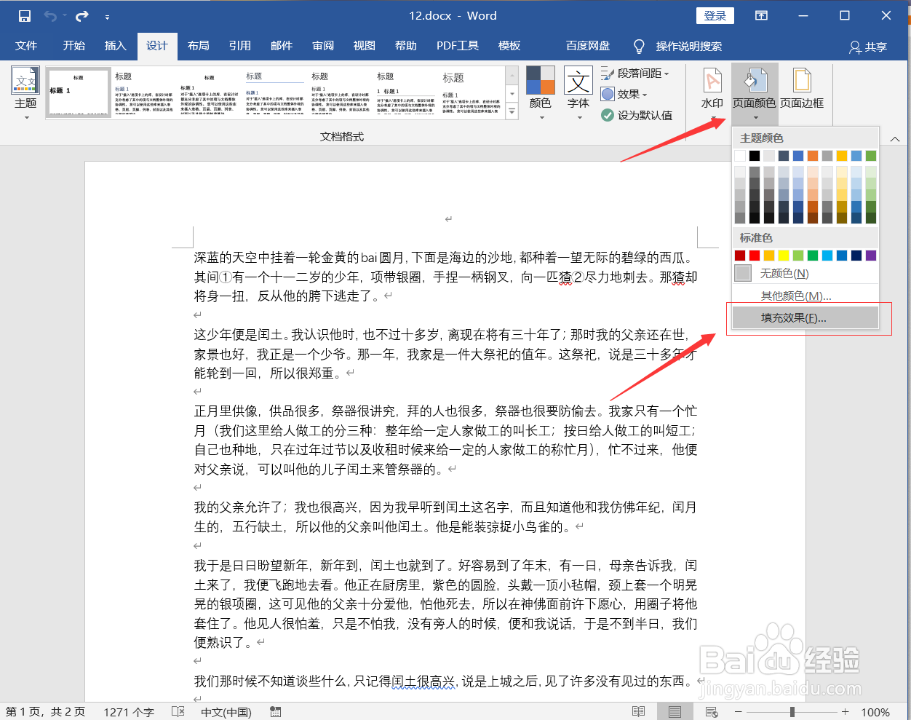Screen dimensions: 911x720
Task: Switch to Print Layout view icon
Action: (x=675, y=711)
